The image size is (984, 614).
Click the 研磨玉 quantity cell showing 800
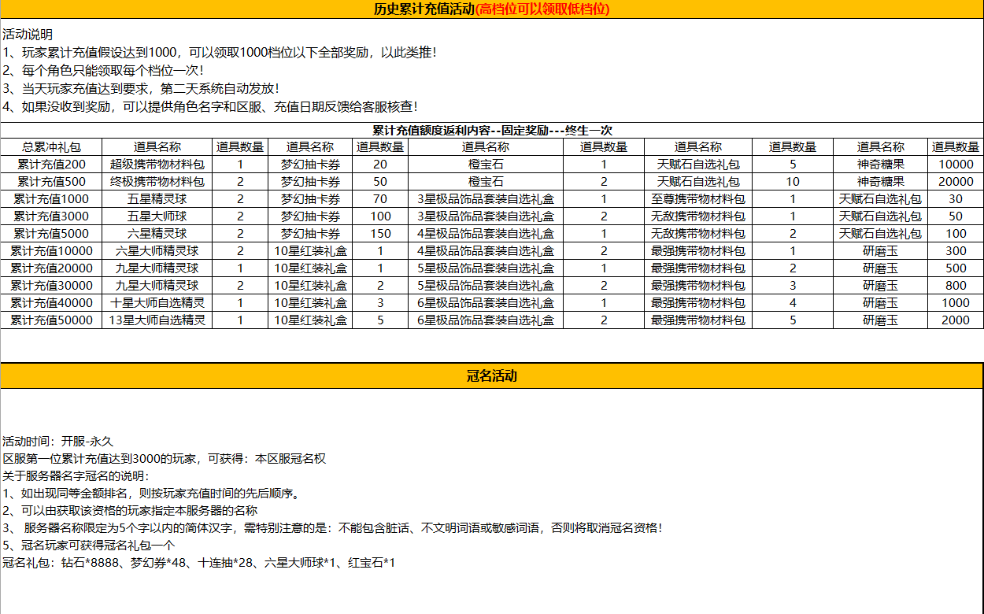click(x=956, y=286)
